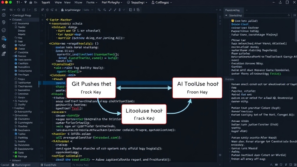Toggle the panel layout icon in title bar

pyautogui.click(x=287, y=2)
